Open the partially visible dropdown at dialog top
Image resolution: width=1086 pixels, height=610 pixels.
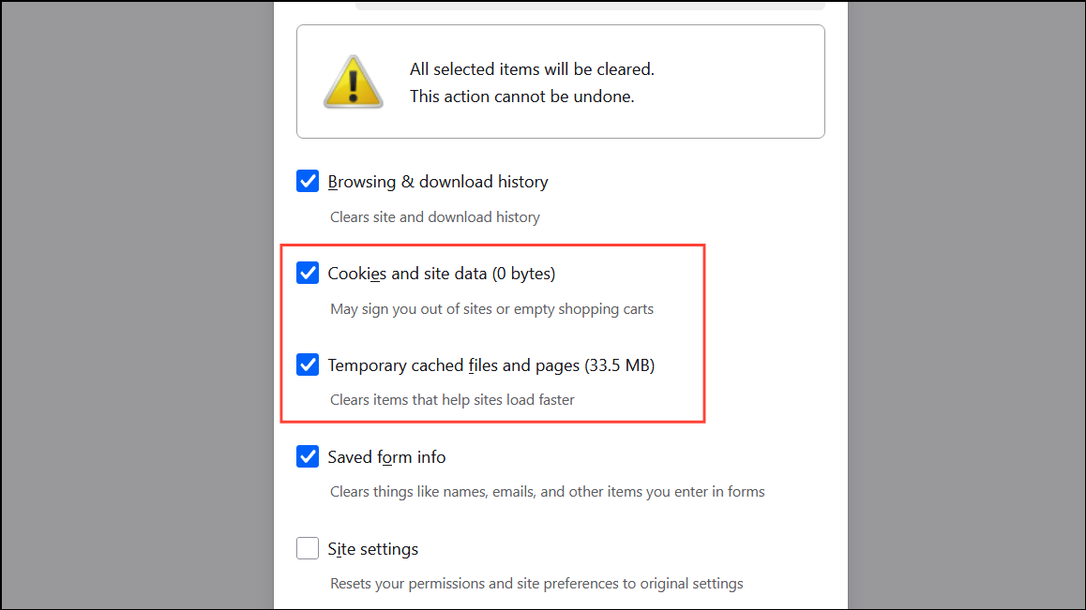click(591, 6)
